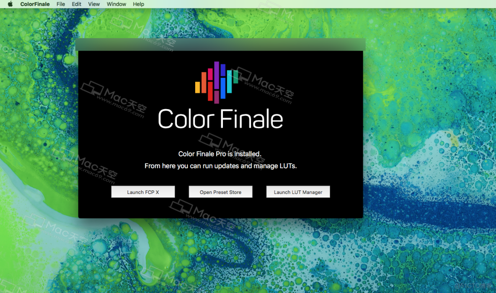
Task: Open the Window menu
Action: [x=116, y=4]
